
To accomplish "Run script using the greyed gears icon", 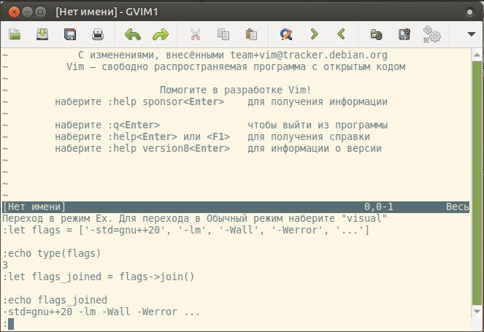I will [432, 34].
